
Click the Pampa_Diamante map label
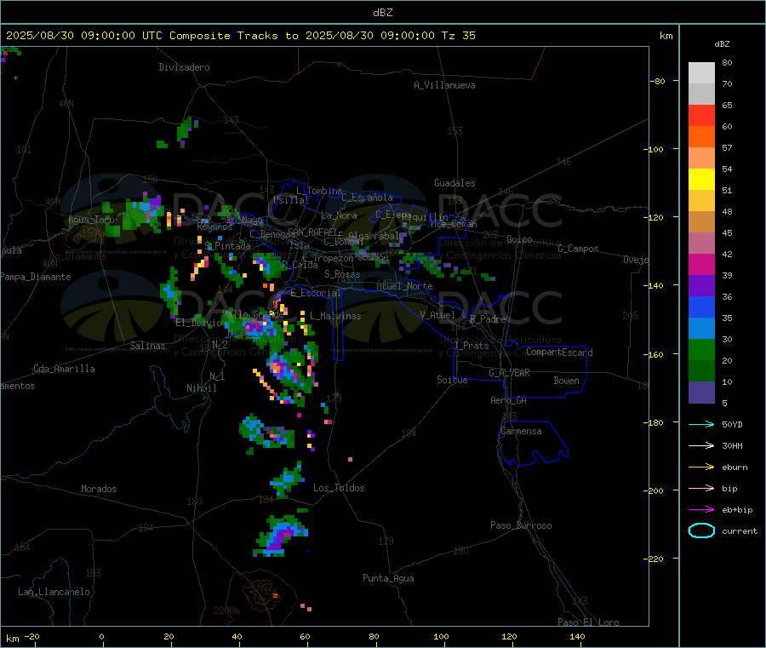click(35, 277)
